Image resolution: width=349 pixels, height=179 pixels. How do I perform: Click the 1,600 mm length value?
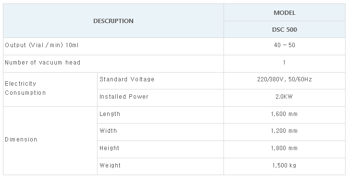click(x=284, y=114)
